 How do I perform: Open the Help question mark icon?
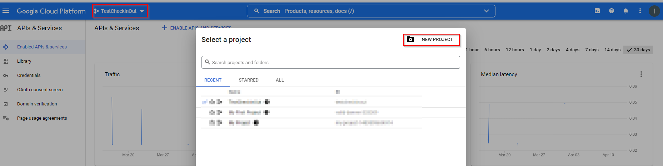click(611, 11)
